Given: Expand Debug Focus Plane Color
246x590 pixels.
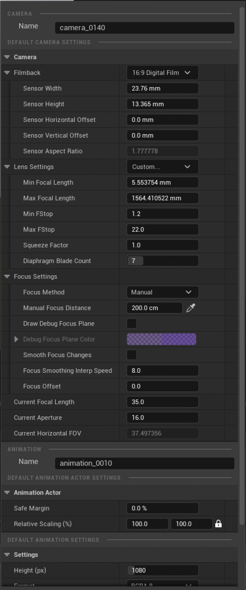Looking at the screenshot, I should pos(16,339).
